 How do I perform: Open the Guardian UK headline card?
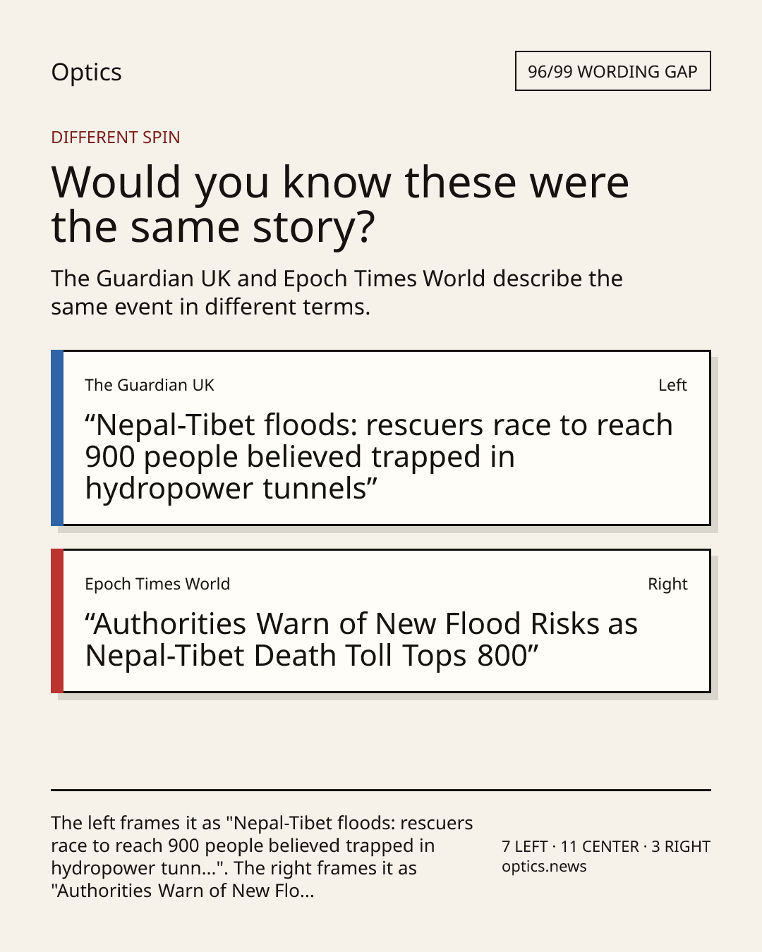pos(381,438)
